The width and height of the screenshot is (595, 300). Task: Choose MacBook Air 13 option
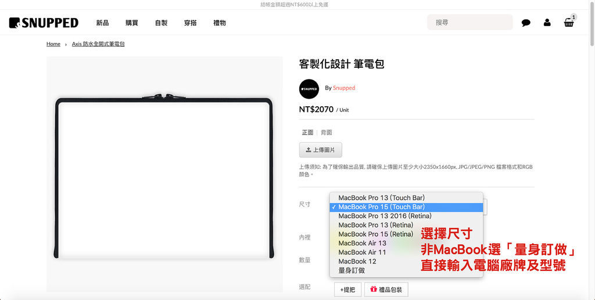click(406, 243)
